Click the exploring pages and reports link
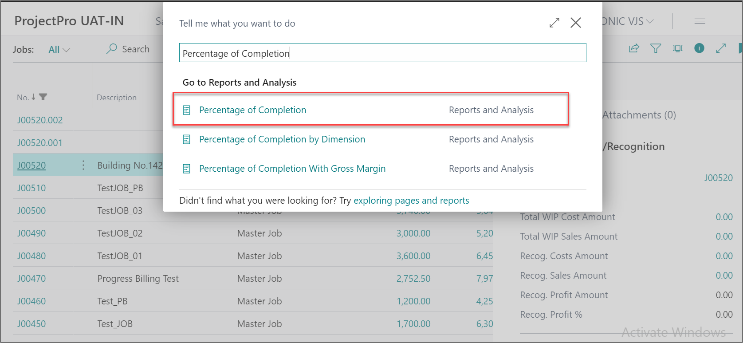 pos(411,201)
